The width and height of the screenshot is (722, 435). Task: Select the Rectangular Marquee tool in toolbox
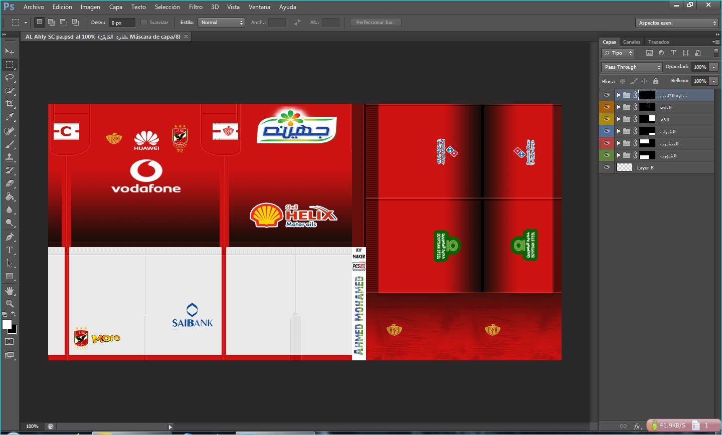click(x=10, y=65)
